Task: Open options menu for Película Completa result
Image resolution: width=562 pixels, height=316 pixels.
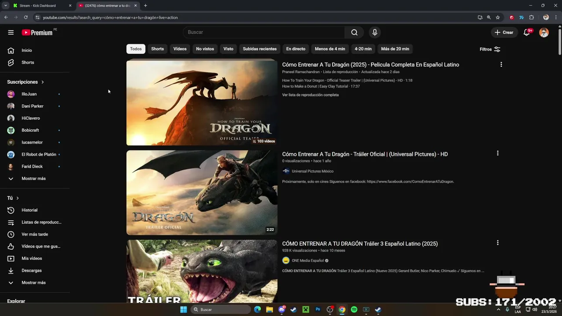Action: coord(501,65)
